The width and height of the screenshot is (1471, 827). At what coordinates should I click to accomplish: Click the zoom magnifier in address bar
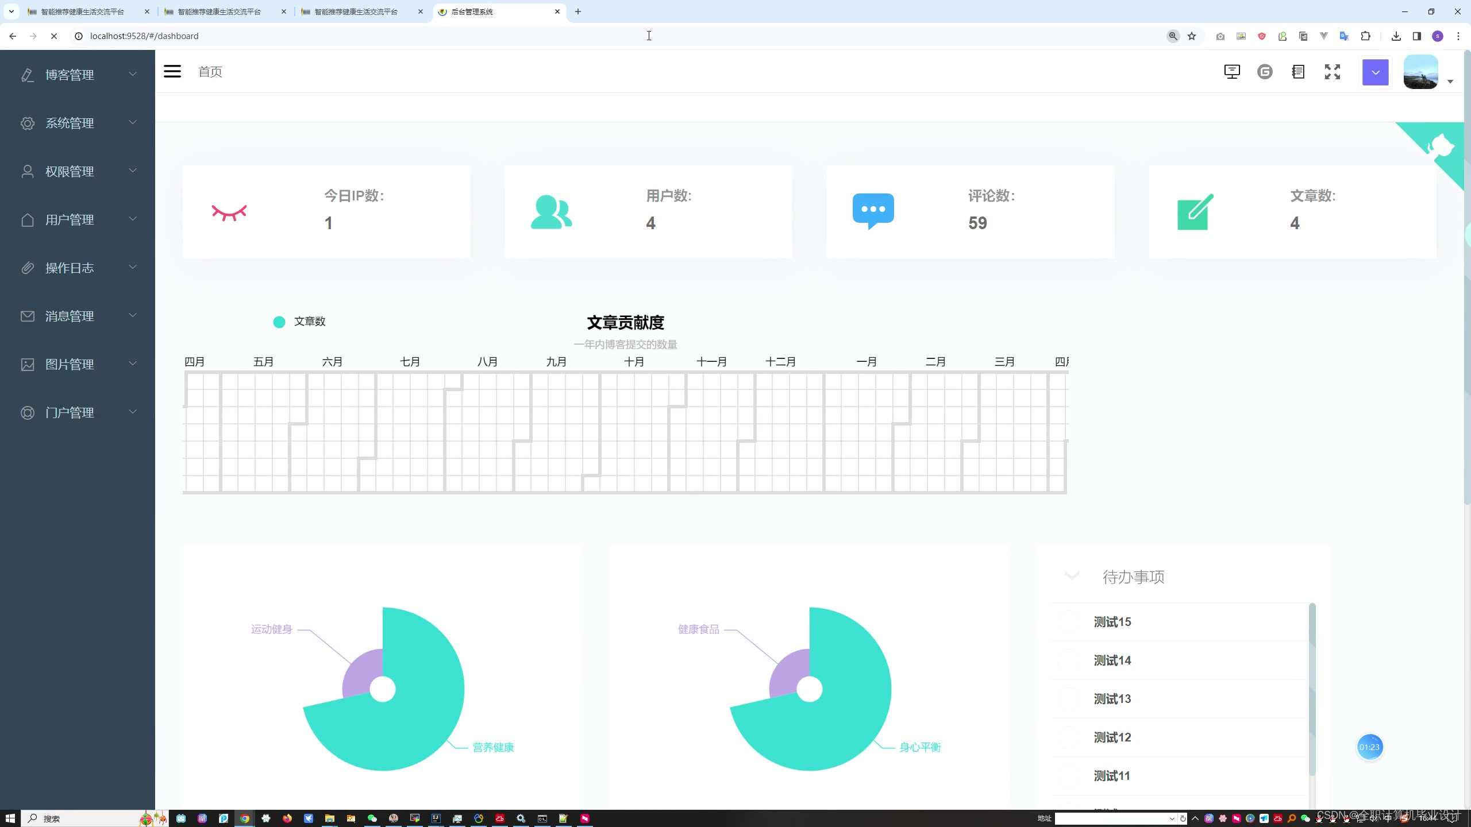(1173, 36)
